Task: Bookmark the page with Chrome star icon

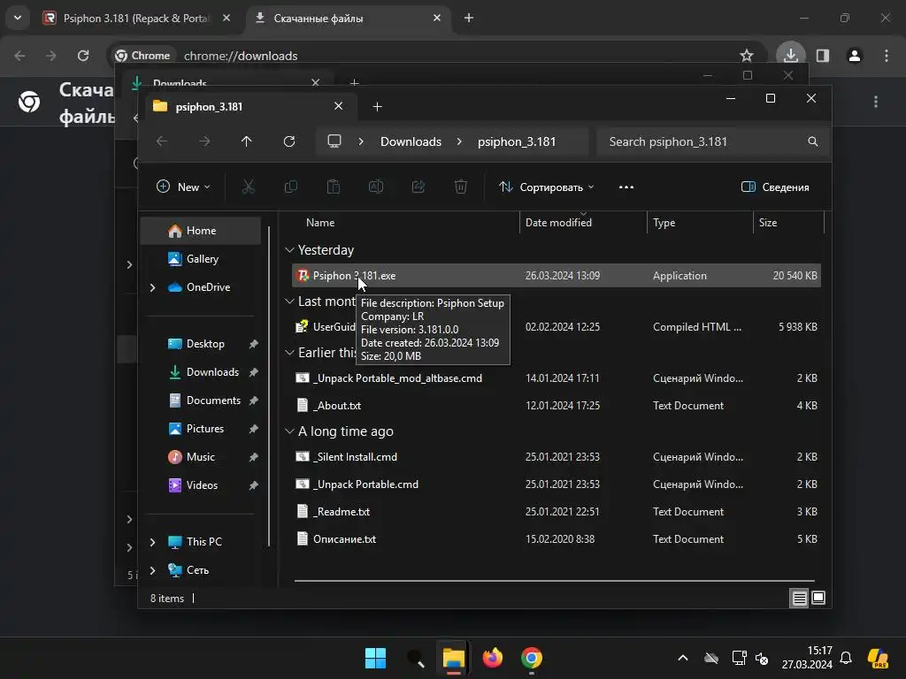Action: 747,56
